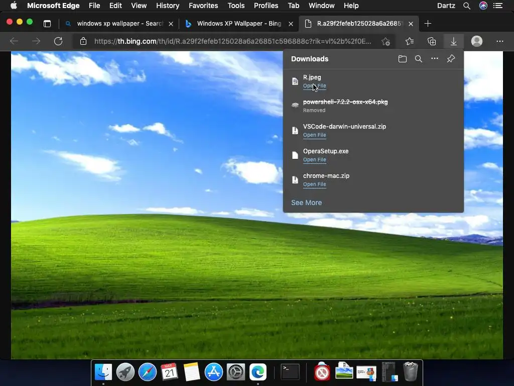Open File link under R.jpeg
The height and width of the screenshot is (386, 514).
point(314,85)
